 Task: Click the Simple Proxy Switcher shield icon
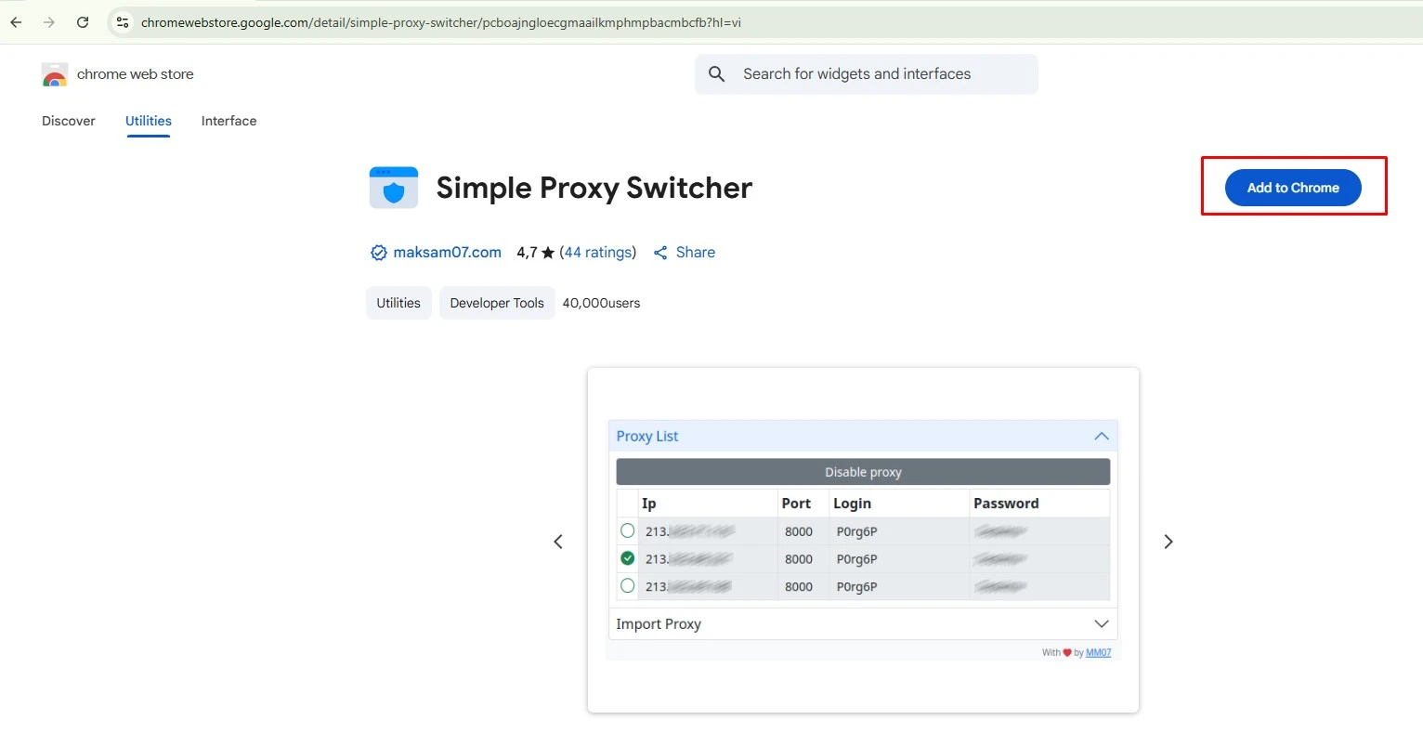[394, 188]
